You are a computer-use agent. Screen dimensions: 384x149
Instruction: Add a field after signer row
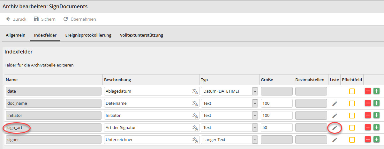pos(376,140)
